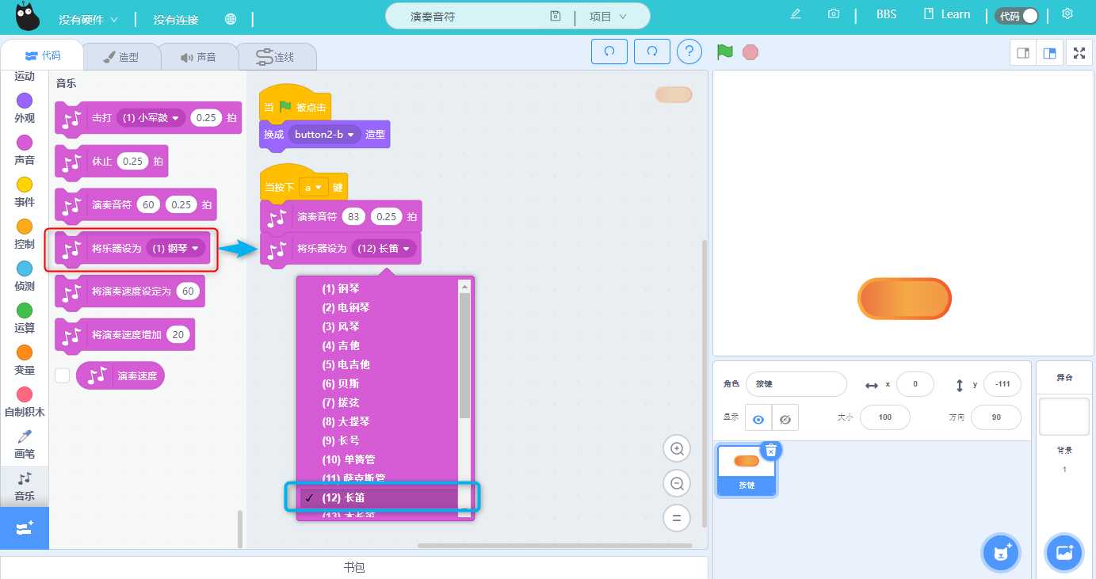Click the green flag run button

(725, 52)
